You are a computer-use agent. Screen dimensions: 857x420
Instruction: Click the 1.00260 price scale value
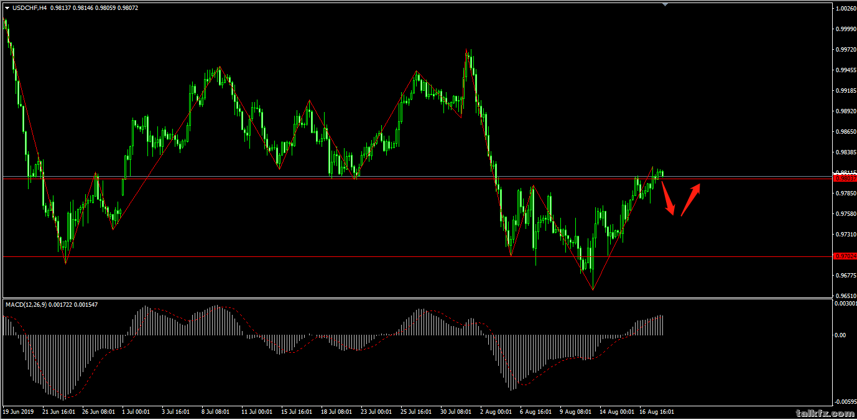(845, 9)
